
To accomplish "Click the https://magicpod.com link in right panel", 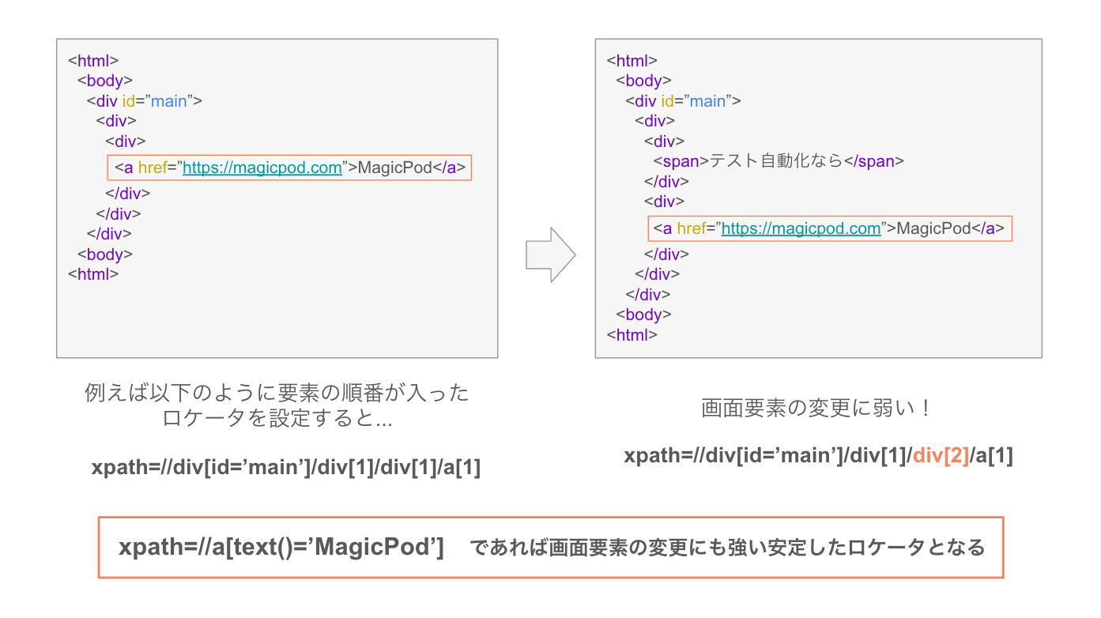I will (801, 228).
